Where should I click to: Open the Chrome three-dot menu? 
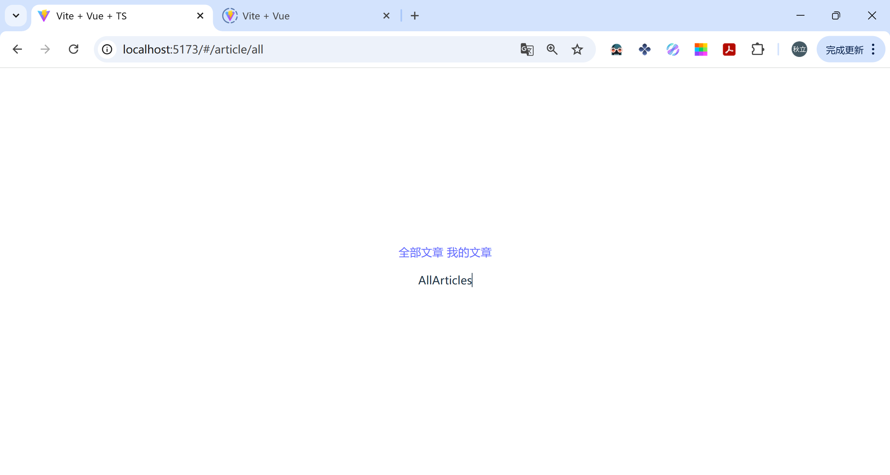coord(873,49)
